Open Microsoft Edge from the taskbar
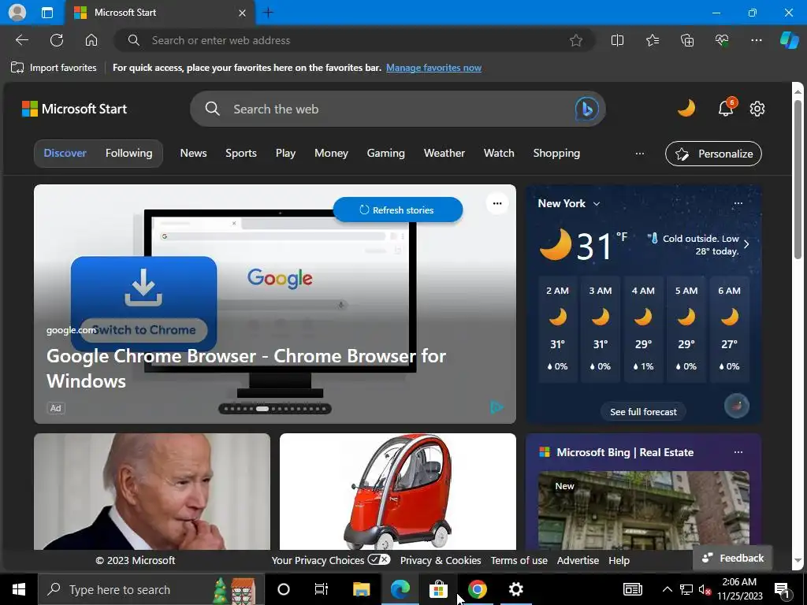 400,589
